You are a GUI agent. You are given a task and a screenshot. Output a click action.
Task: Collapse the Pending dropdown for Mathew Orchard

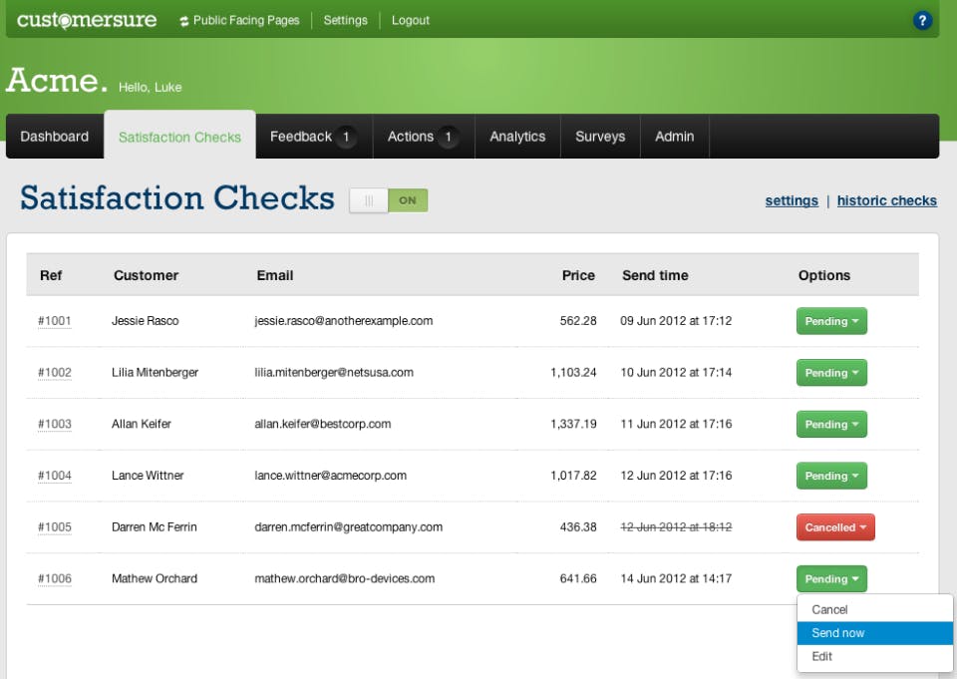tap(831, 579)
